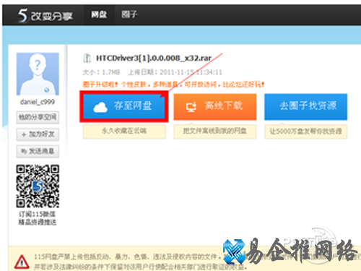Open the 网盘 tab
361x271 pixels.
(99, 14)
